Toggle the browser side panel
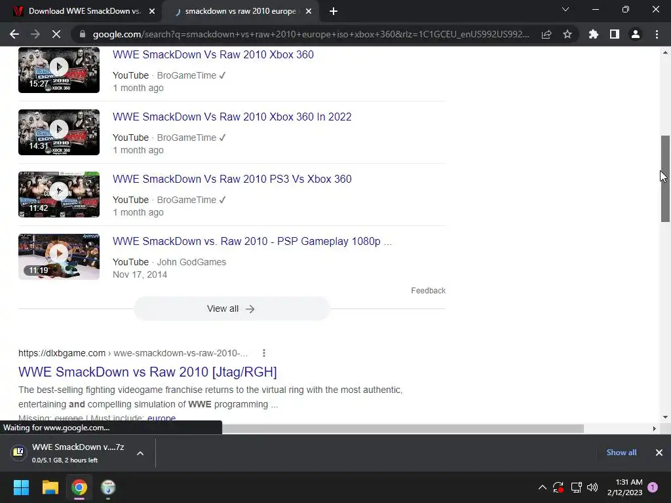This screenshot has height=503, width=671. (x=615, y=34)
